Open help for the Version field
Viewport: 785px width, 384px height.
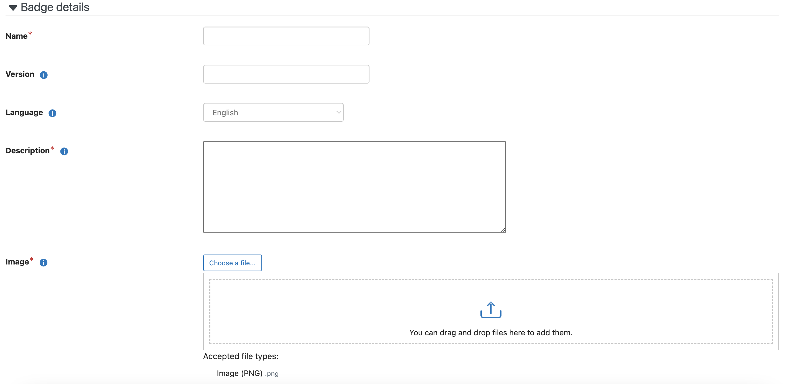[x=44, y=75]
